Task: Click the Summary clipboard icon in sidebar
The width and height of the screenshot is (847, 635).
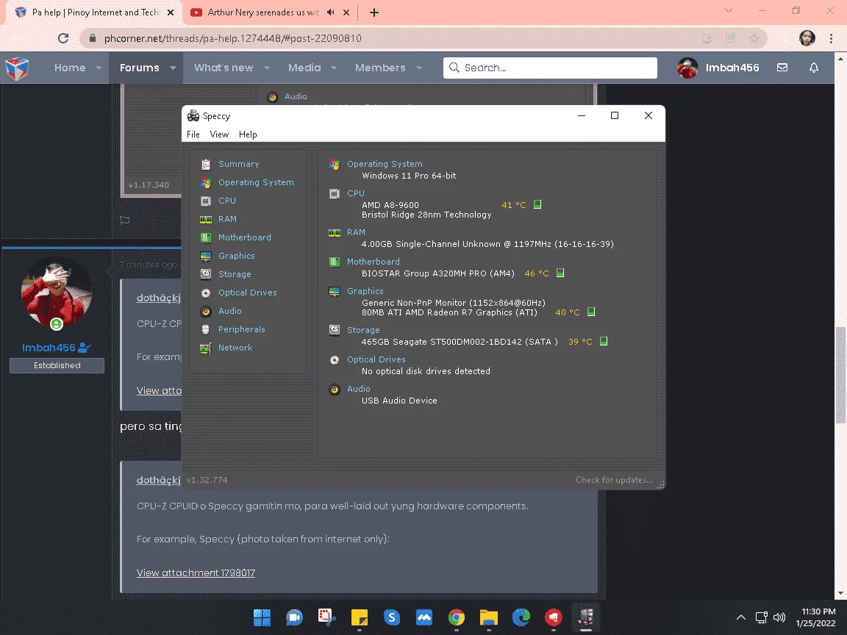Action: pos(205,164)
